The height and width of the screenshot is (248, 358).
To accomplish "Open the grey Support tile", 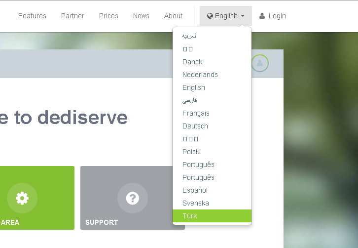I will click(x=133, y=198).
